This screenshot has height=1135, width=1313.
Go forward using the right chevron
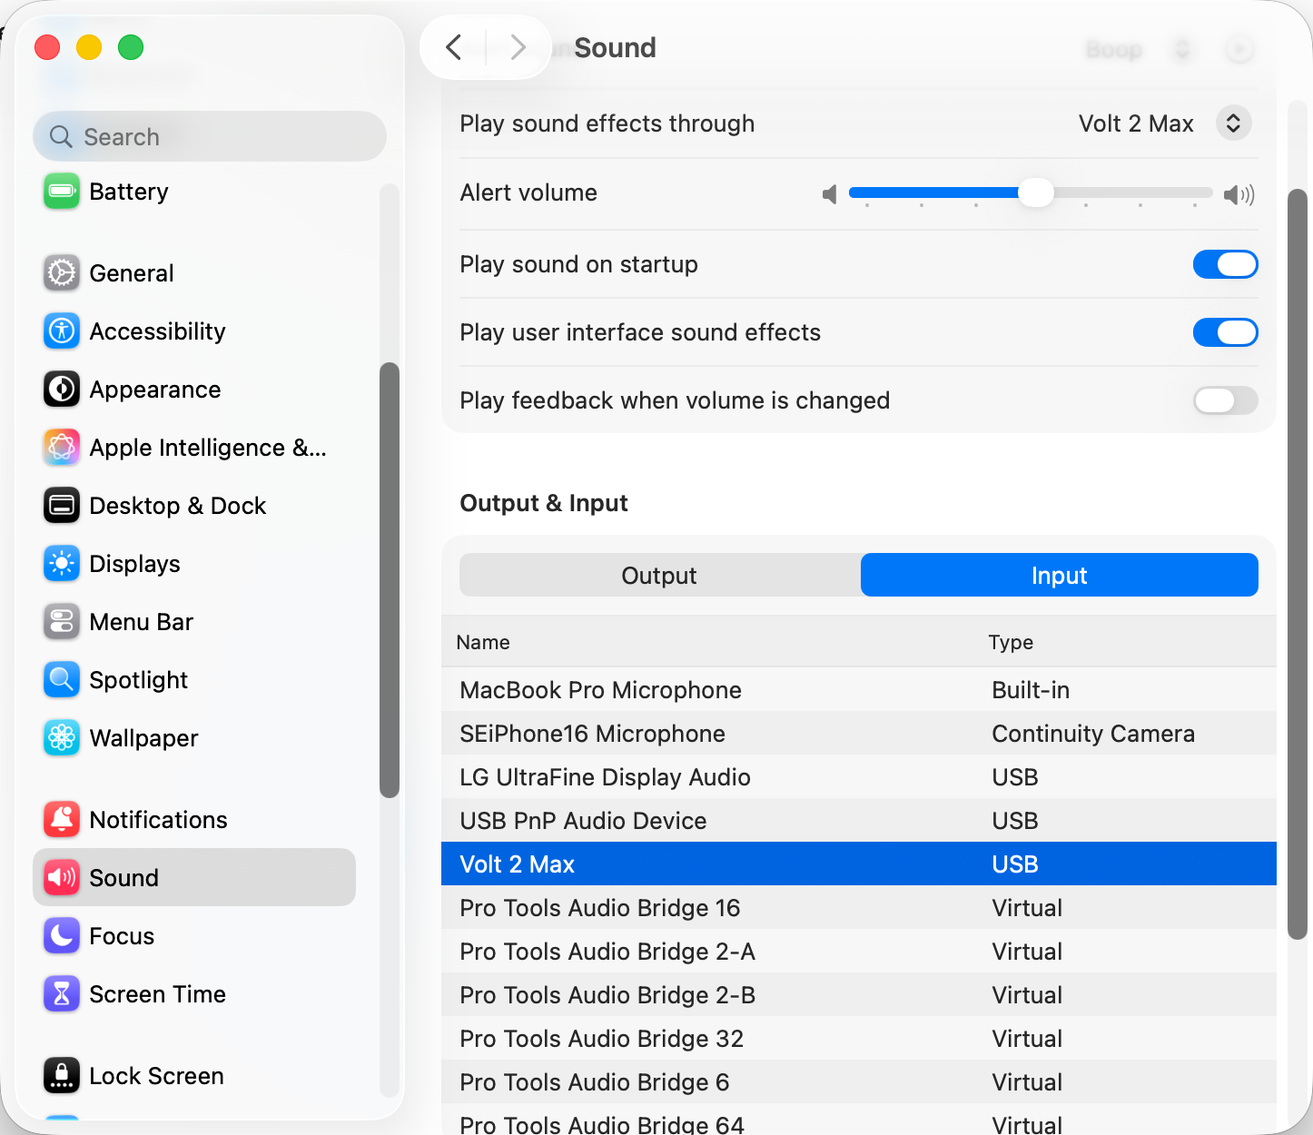(518, 47)
